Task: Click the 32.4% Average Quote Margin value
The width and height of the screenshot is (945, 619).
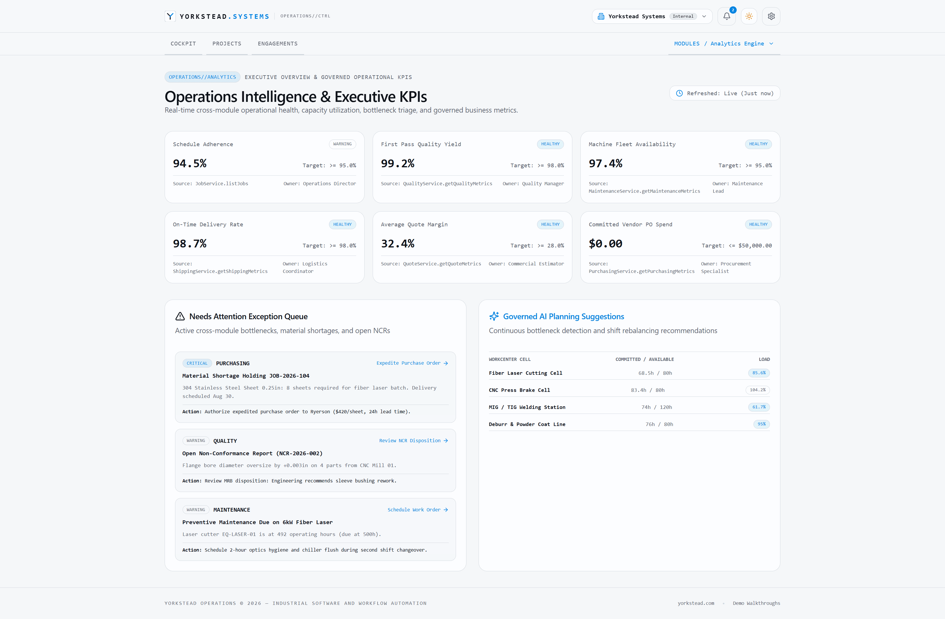Action: coord(398,244)
